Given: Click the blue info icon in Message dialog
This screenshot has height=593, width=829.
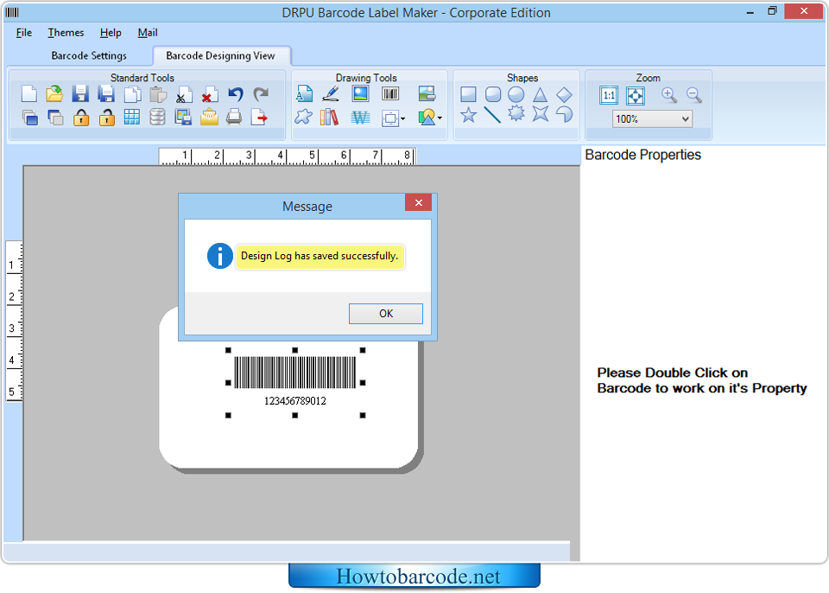Looking at the screenshot, I should coord(219,256).
